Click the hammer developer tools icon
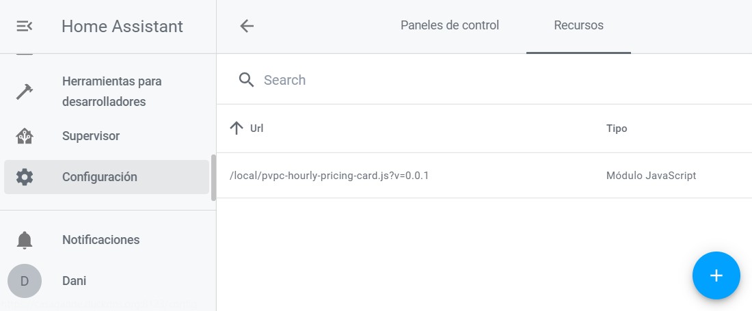The width and height of the screenshot is (752, 311). (x=25, y=92)
